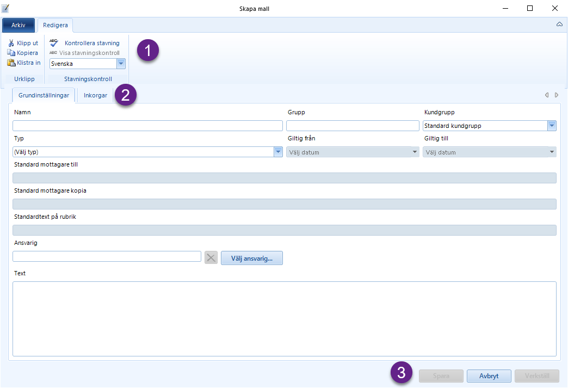Switch to the Redigera ribbon tab
Image resolution: width=568 pixels, height=388 pixels.
[x=55, y=25]
